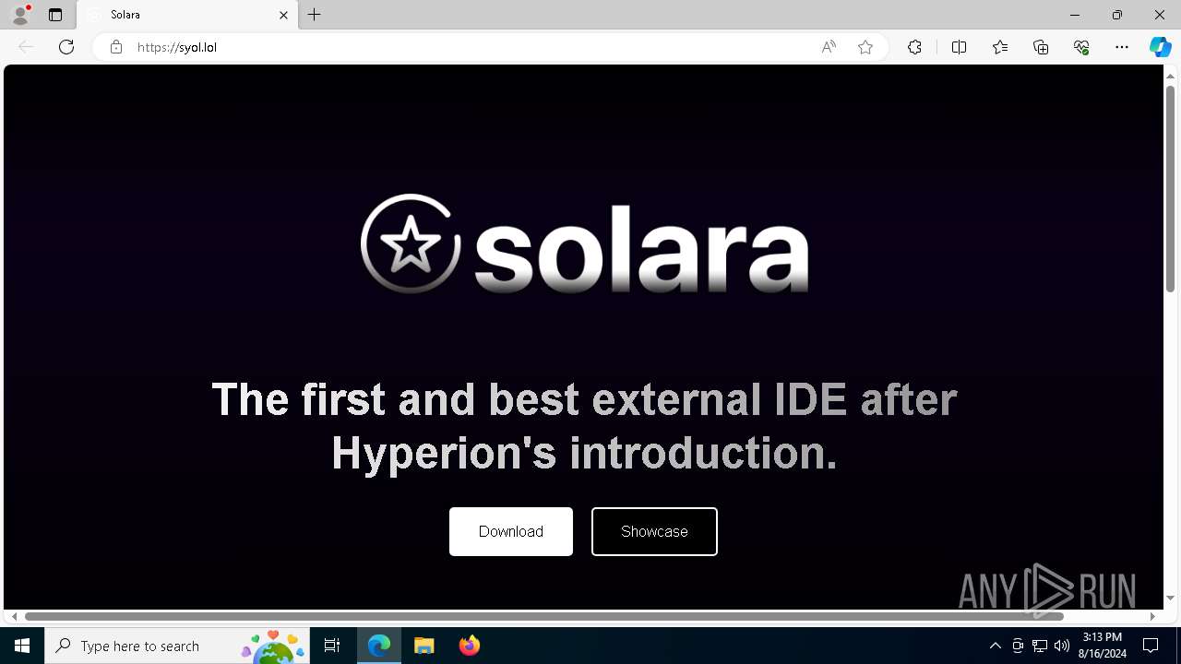
Task: Open the browser profile icon
Action: point(20,15)
